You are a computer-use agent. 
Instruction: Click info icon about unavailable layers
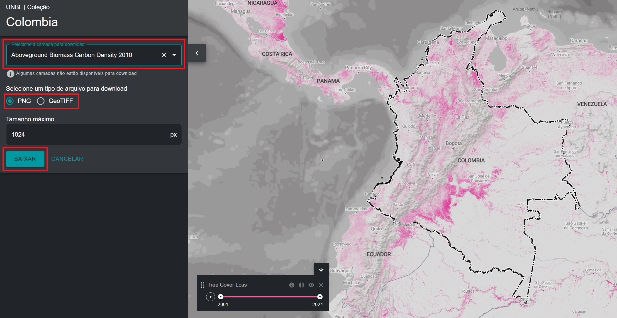(x=10, y=73)
